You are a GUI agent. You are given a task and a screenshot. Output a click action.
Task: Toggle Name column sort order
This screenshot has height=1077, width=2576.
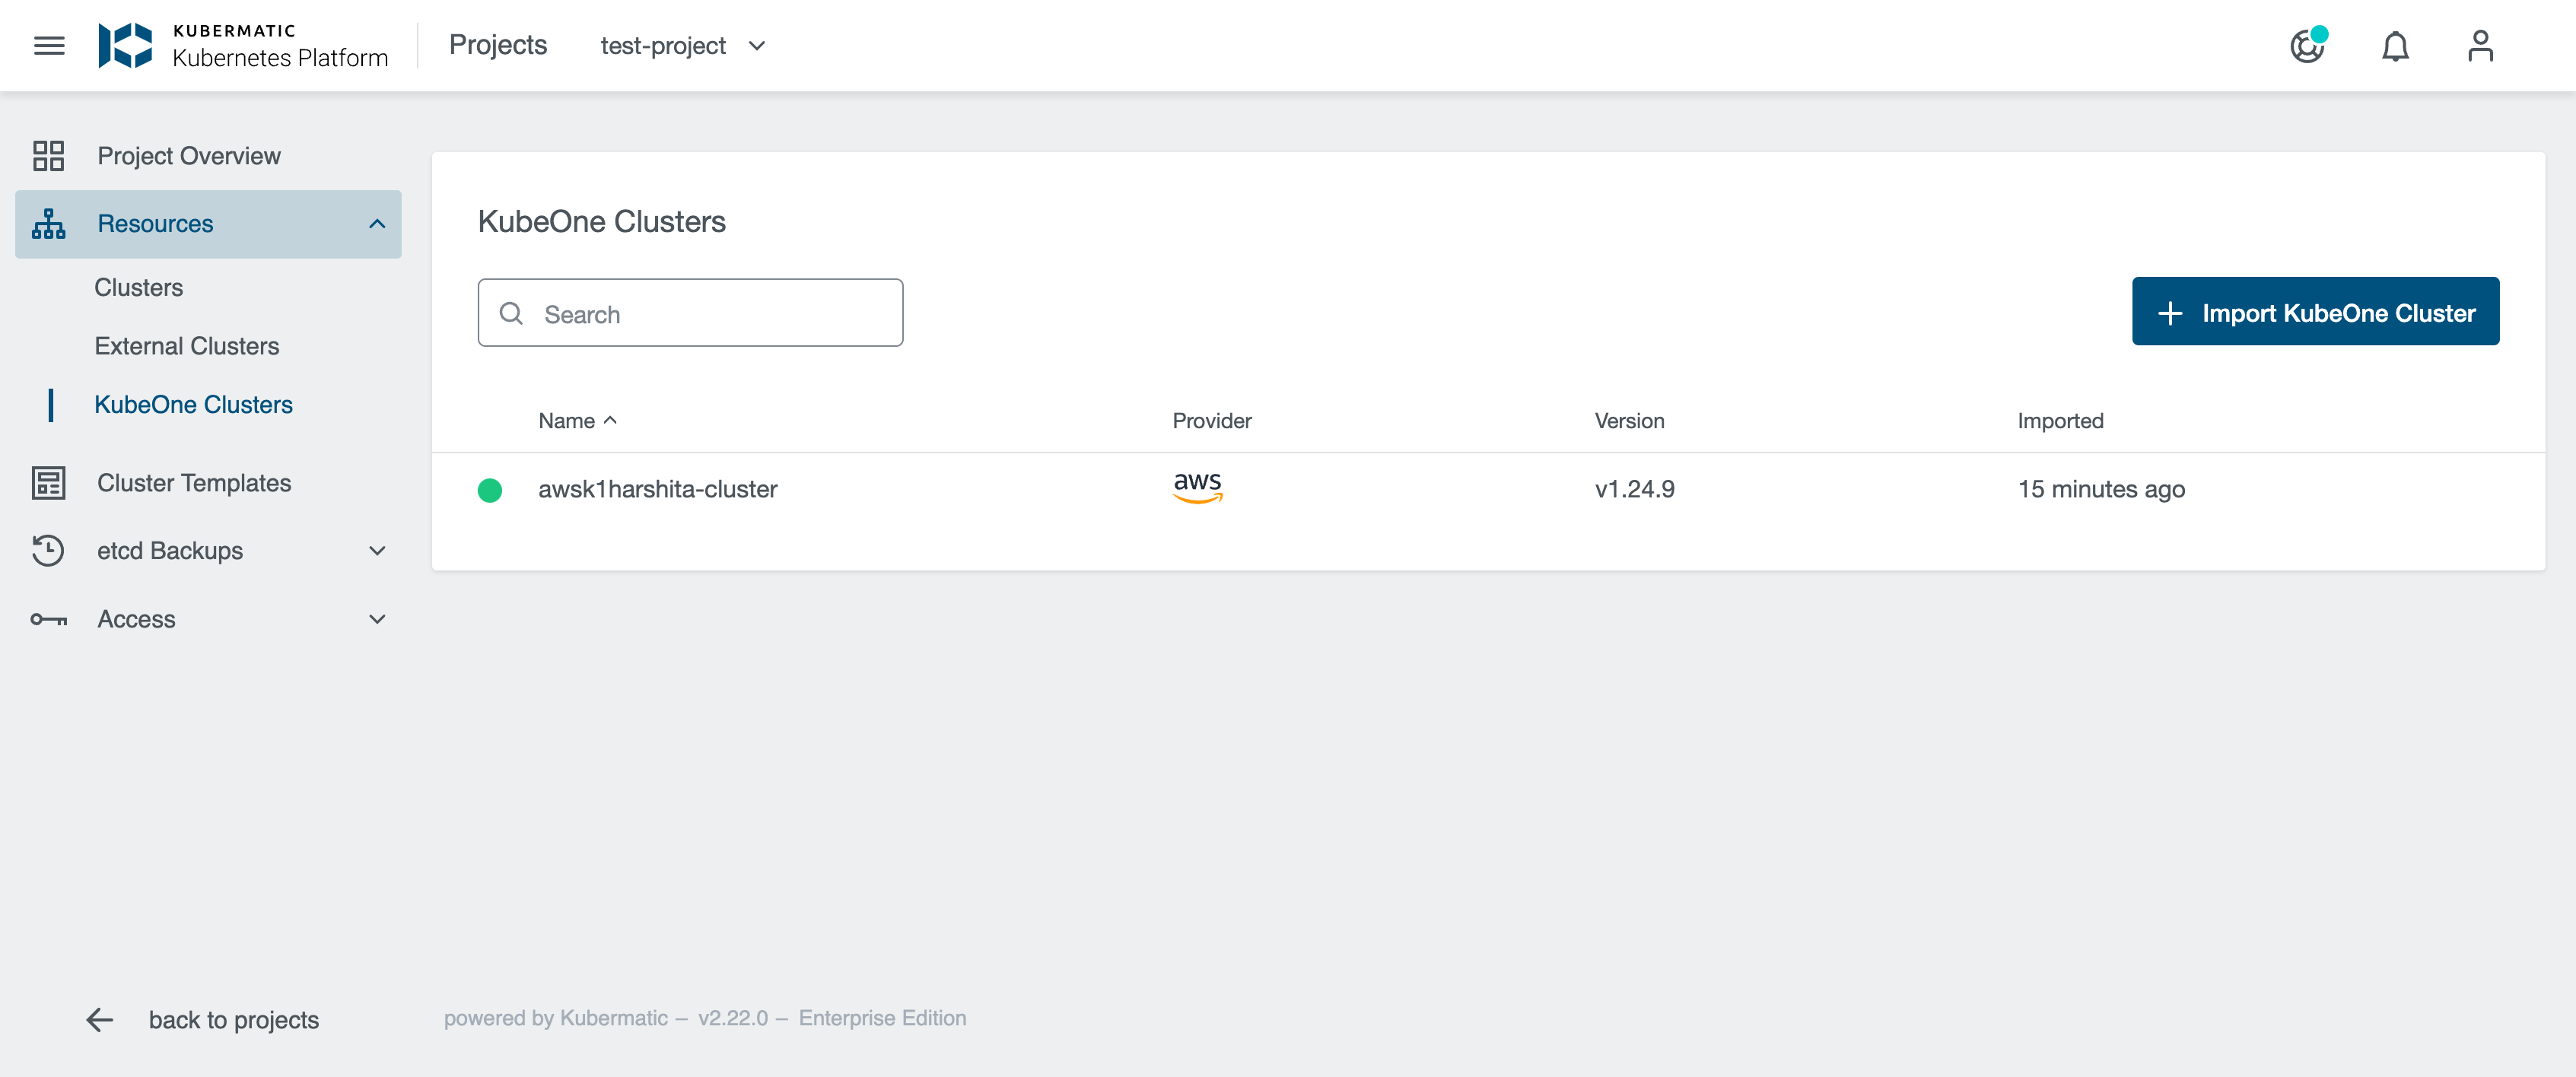[578, 421]
